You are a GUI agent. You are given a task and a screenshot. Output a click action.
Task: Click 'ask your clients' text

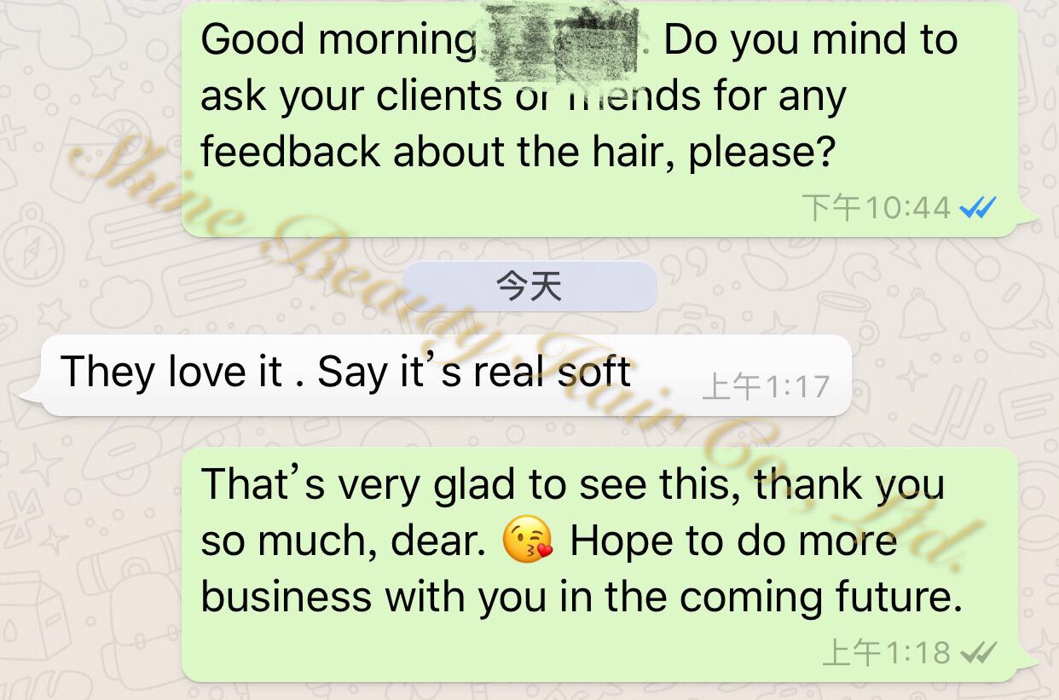pyautogui.click(x=350, y=97)
